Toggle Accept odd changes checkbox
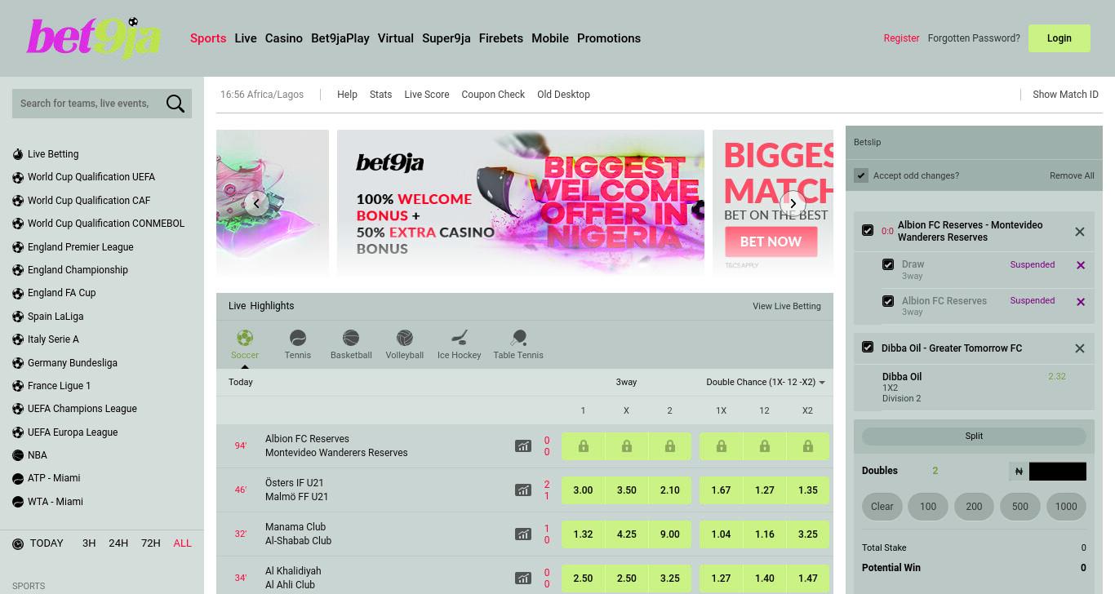Screen dimensions: 1115x594 point(861,175)
